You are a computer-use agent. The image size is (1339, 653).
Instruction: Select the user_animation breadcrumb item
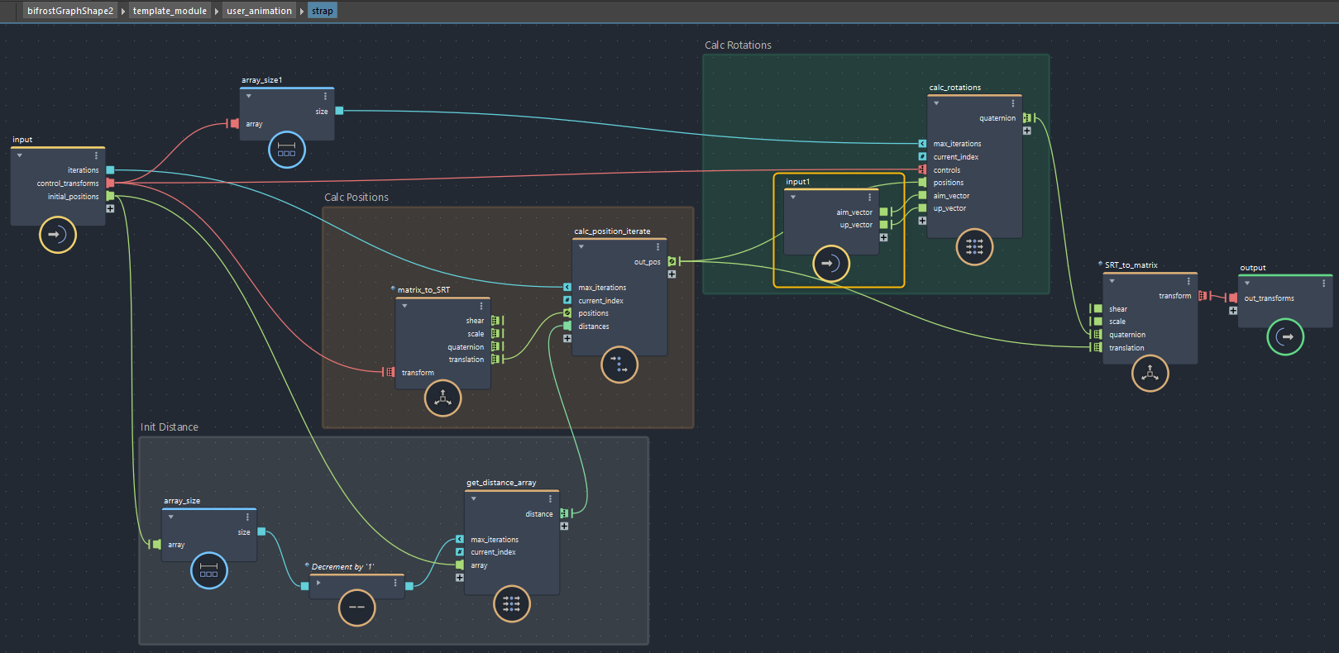point(259,11)
